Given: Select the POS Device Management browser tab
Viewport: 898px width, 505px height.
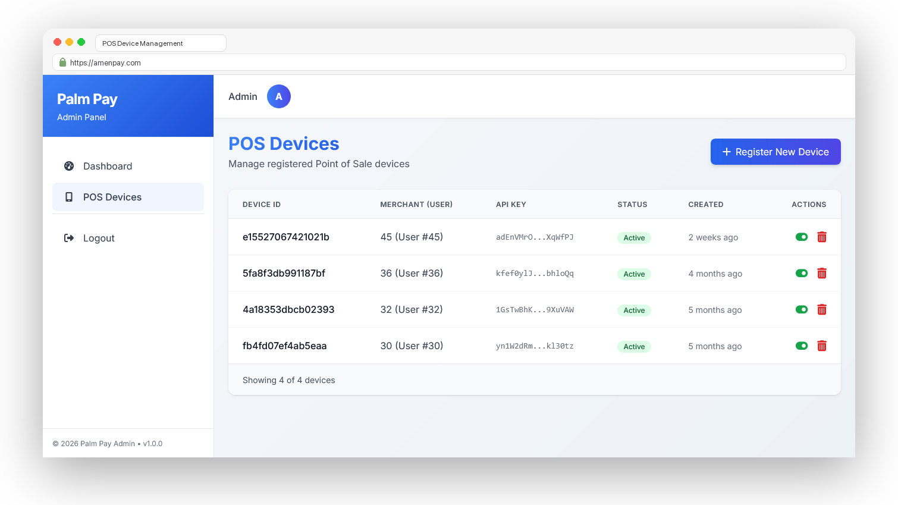Looking at the screenshot, I should coord(161,43).
